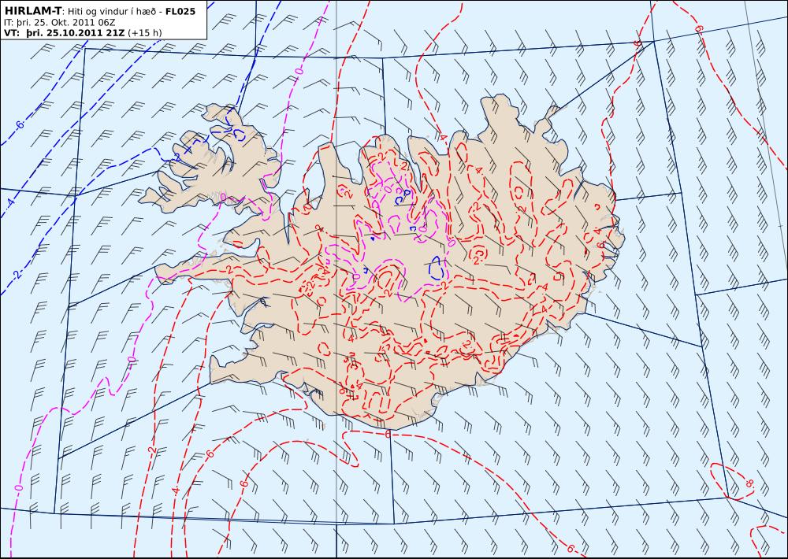Click the "IT: þri. 25. Okt. 2011 06Z" line
The width and height of the screenshot is (788, 559).
[59, 23]
